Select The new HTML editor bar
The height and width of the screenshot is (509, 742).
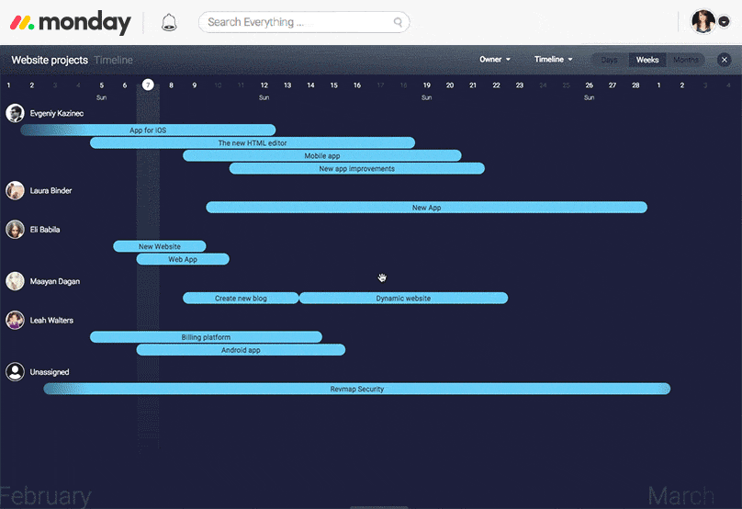click(253, 142)
